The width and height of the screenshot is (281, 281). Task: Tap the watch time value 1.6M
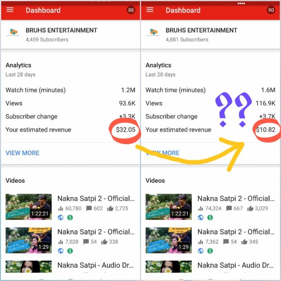coord(268,90)
